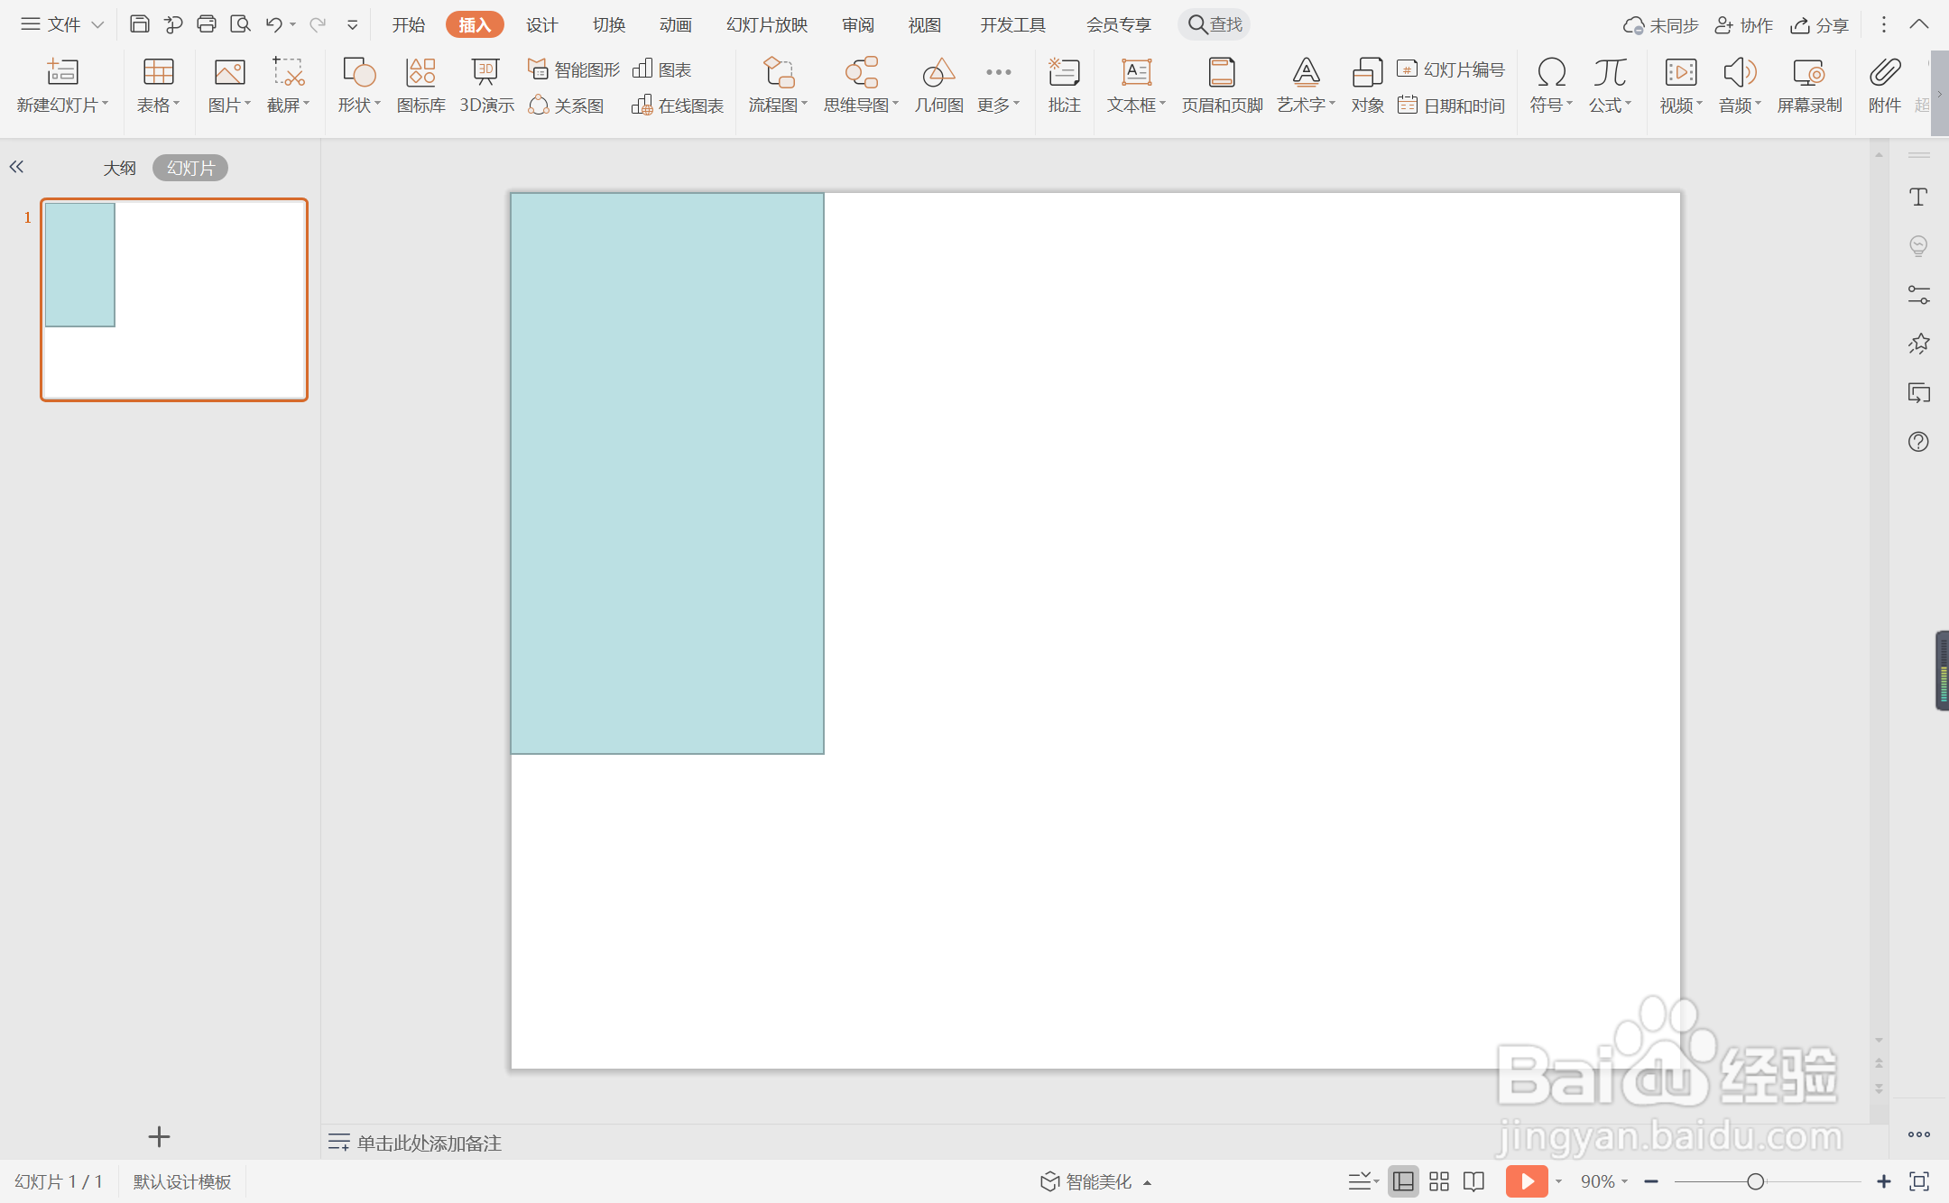1949x1203 pixels.
Task: Collapse the slide panel with double chevron
Action: (x=16, y=167)
